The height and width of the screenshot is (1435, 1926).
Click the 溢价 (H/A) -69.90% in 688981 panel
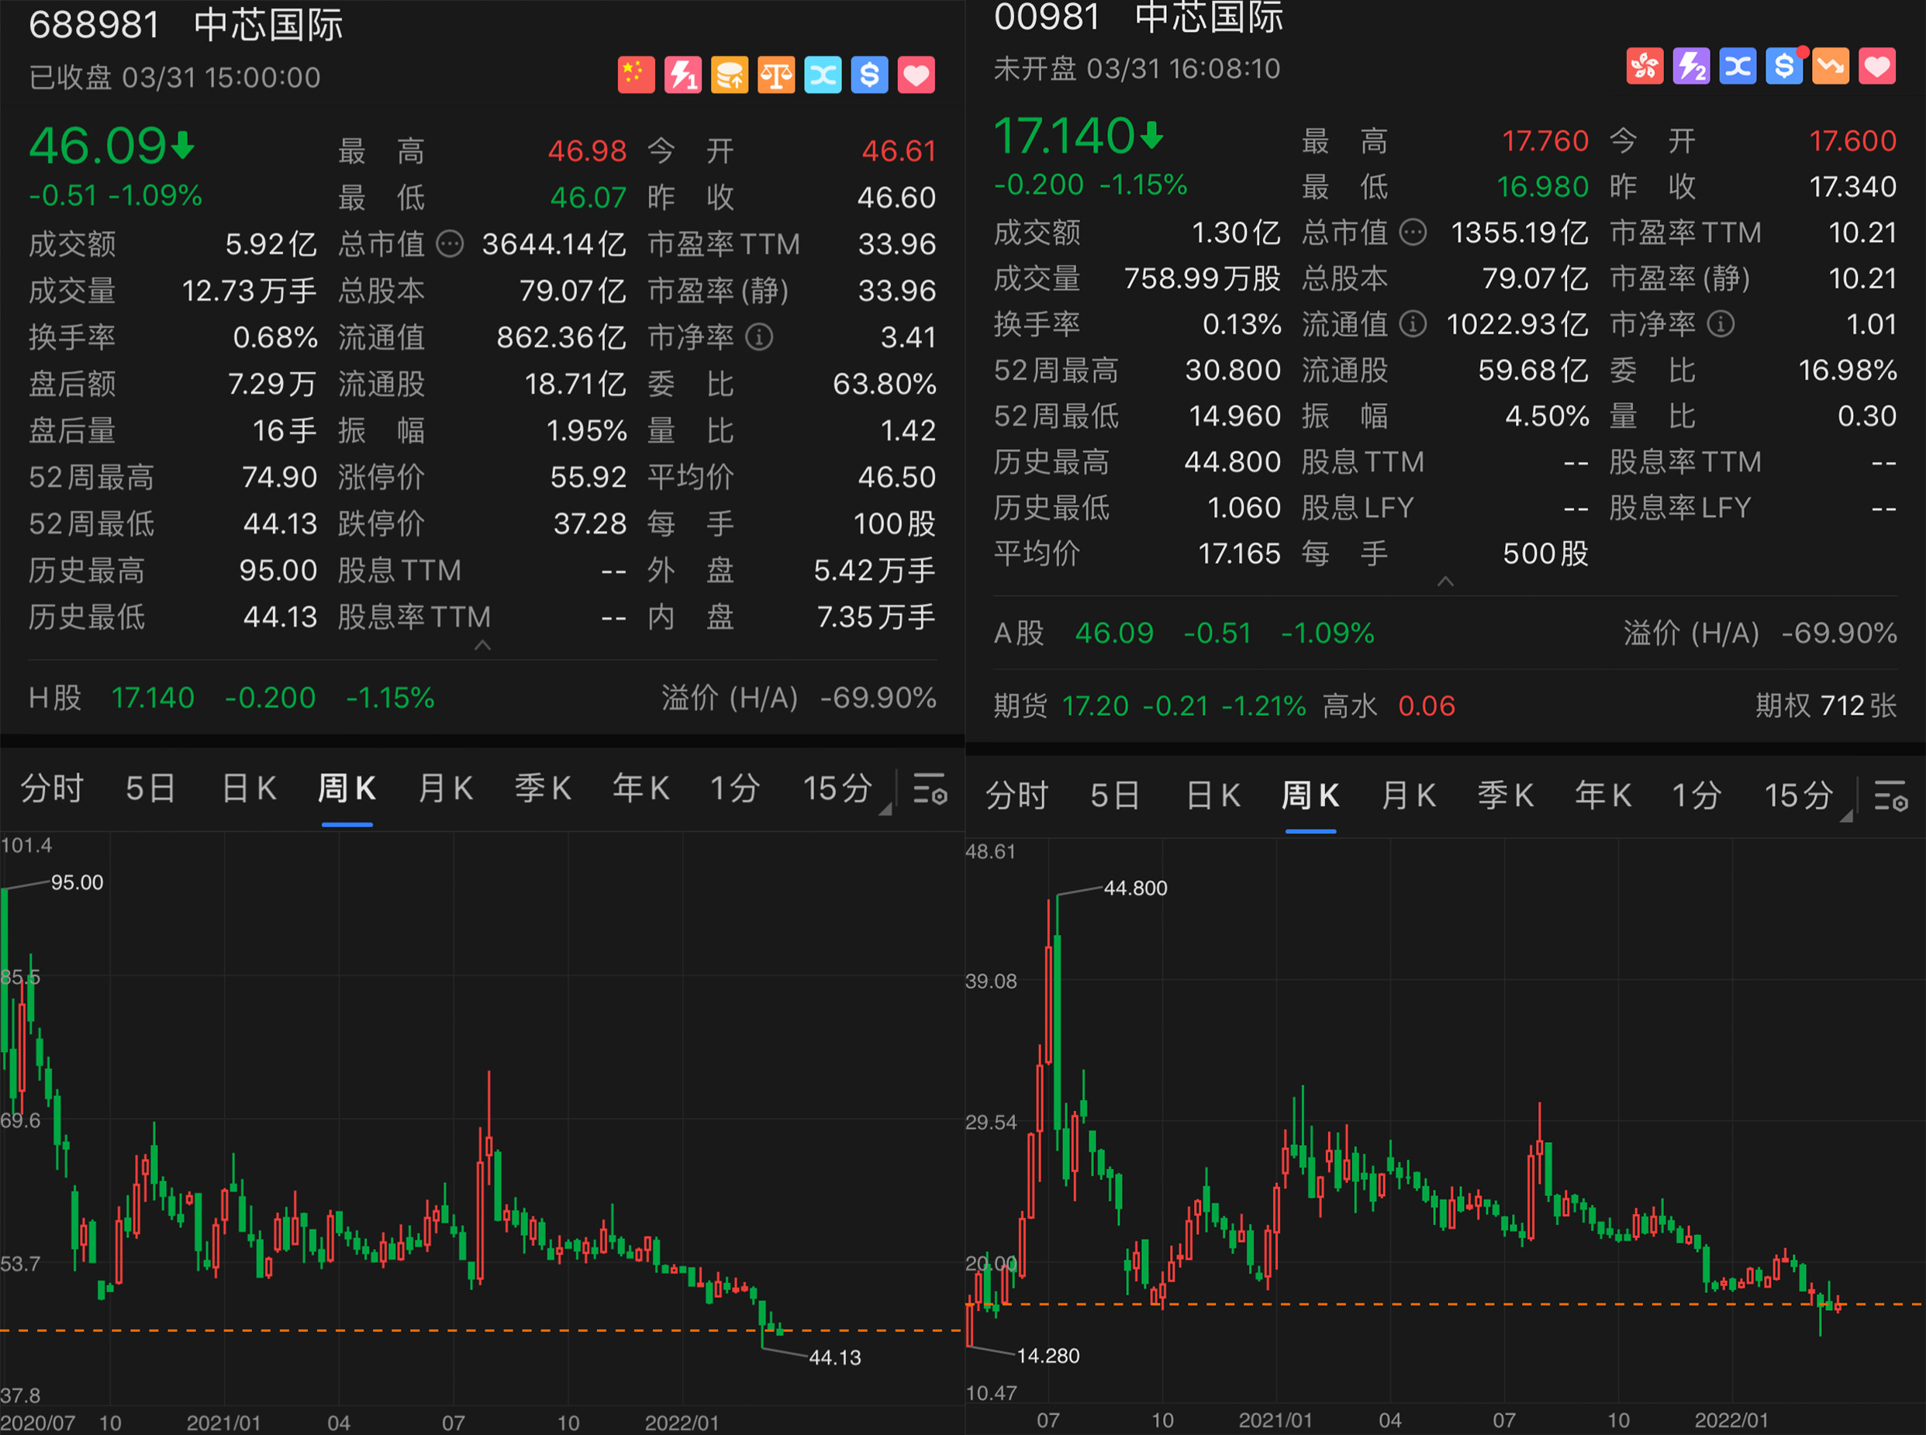(799, 699)
